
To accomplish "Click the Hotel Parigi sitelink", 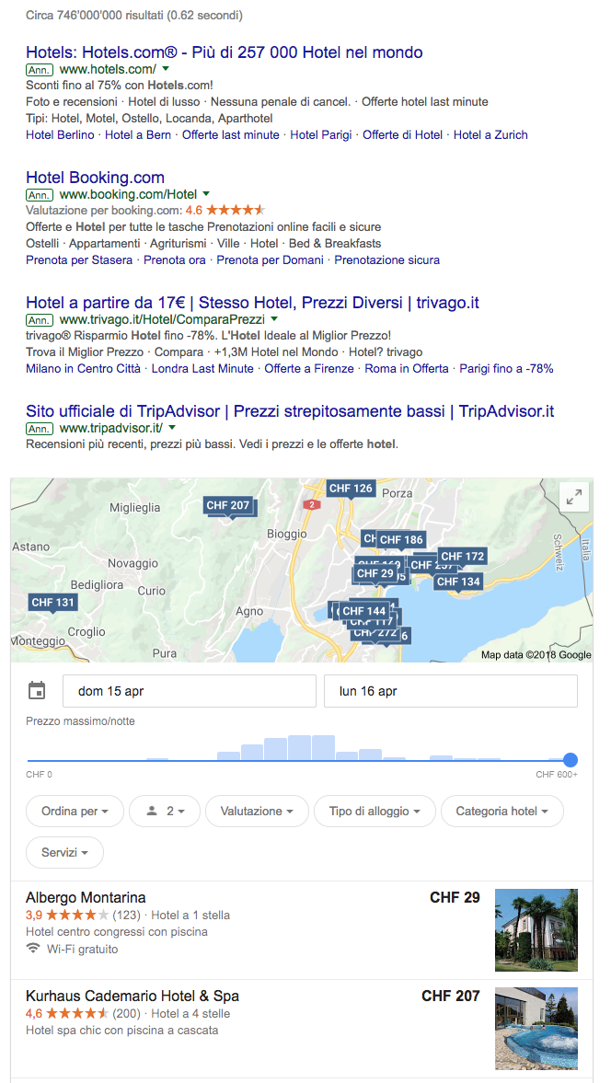I will point(321,134).
